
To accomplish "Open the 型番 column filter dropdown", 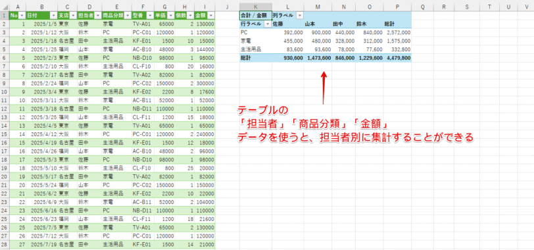I will coord(150,15).
